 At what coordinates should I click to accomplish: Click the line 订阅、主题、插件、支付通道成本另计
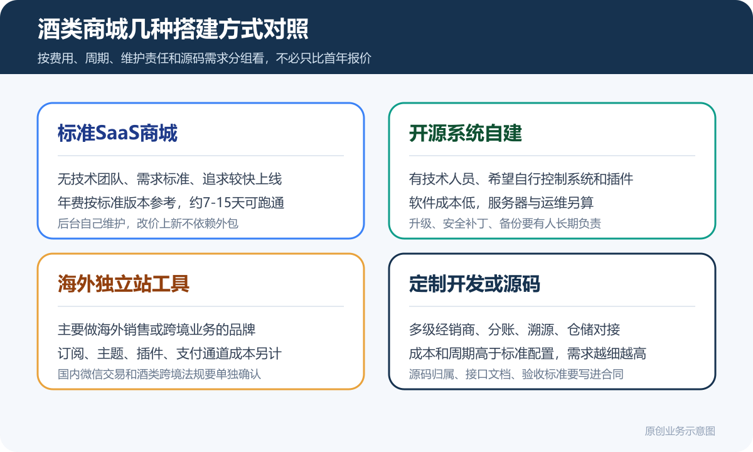pos(169,353)
